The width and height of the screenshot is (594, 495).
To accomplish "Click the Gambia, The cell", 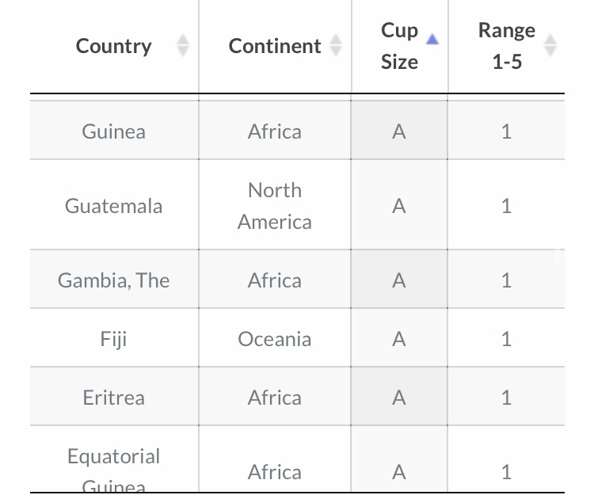I will [114, 279].
